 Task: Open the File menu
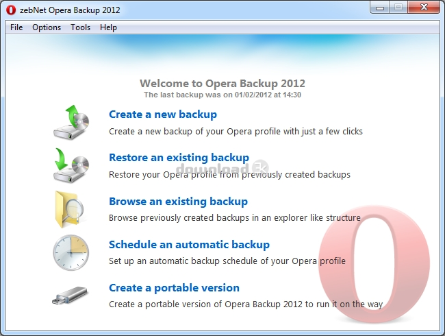tap(16, 27)
